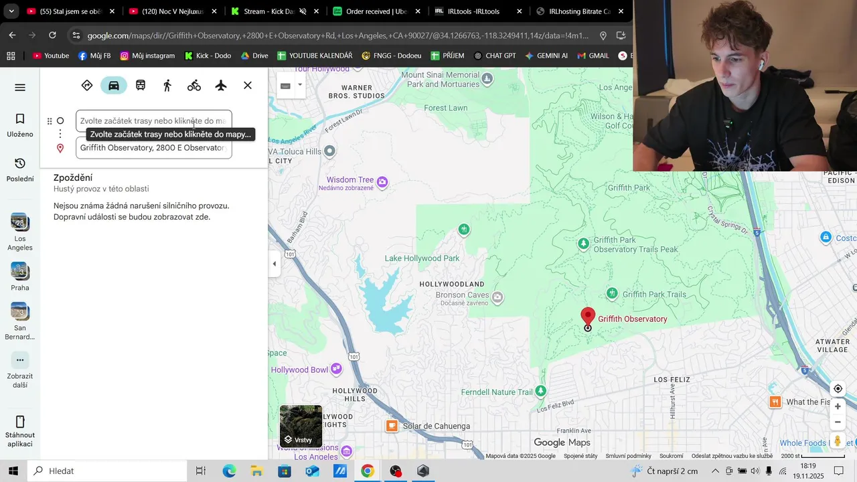Click Smluvní podmínky link on map
This screenshot has height=482, width=857.
point(628,456)
